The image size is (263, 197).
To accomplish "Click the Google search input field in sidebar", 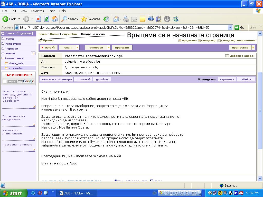I will (5, 81).
